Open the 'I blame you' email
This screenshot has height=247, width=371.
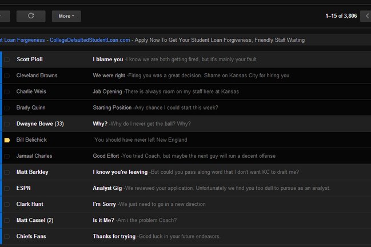(174, 59)
